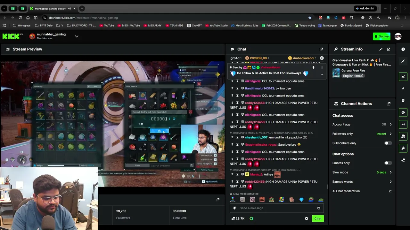Open chat settings gear icon
The width and height of the screenshot is (410, 230).
(x=307, y=218)
